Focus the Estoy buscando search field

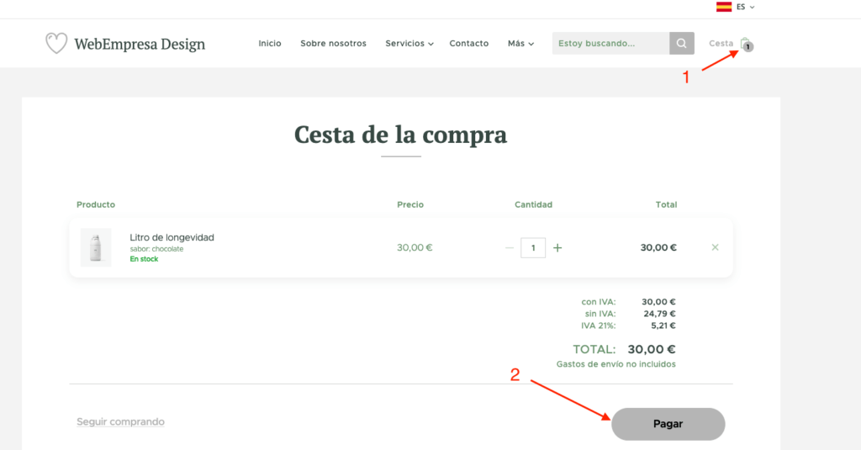[610, 44]
